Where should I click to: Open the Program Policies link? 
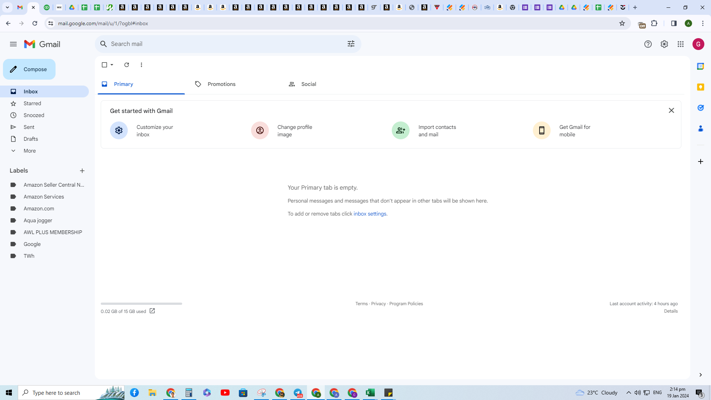406,304
